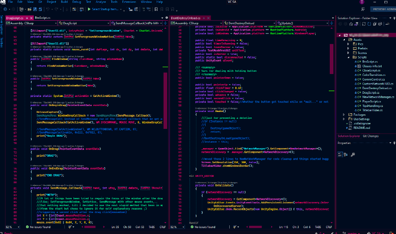Open the Select Startup Item dropdown
Viewport: 396px width, 234px height.
(121, 10)
